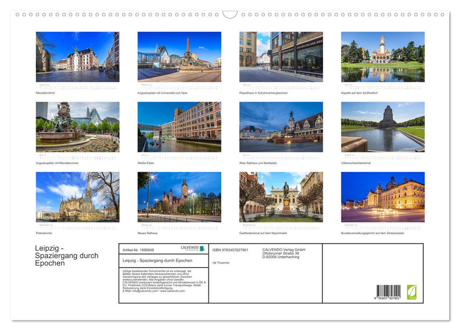This screenshot has width=460, height=331.
Task: Open the Augustusplatz mit Universität und Oper photo
Action: 179,56
